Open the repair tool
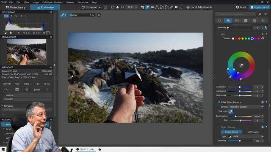The image size is (271, 152). click(x=171, y=7)
